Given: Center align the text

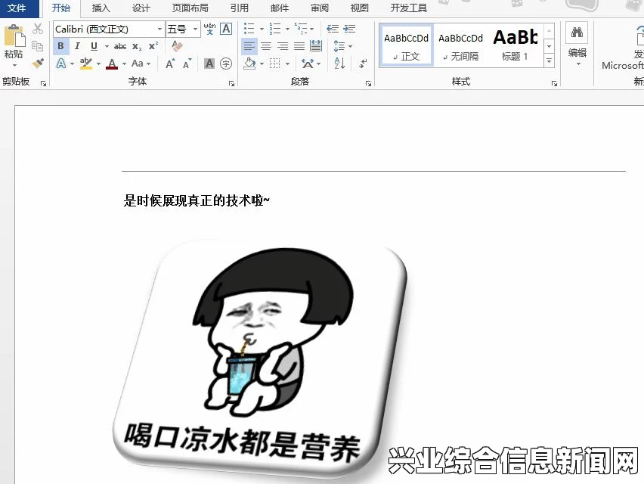Looking at the screenshot, I should coord(266,46).
